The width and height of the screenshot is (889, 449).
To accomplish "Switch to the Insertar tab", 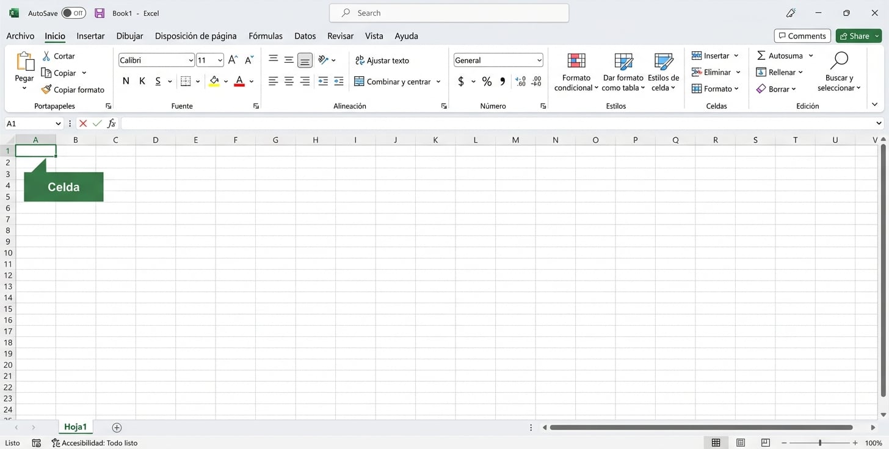I will (90, 36).
